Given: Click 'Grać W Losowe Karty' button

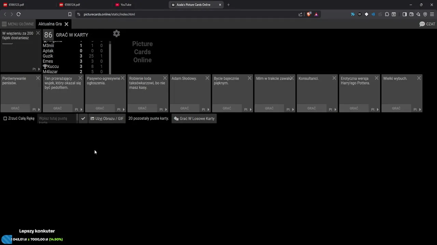Looking at the screenshot, I should coord(194,118).
